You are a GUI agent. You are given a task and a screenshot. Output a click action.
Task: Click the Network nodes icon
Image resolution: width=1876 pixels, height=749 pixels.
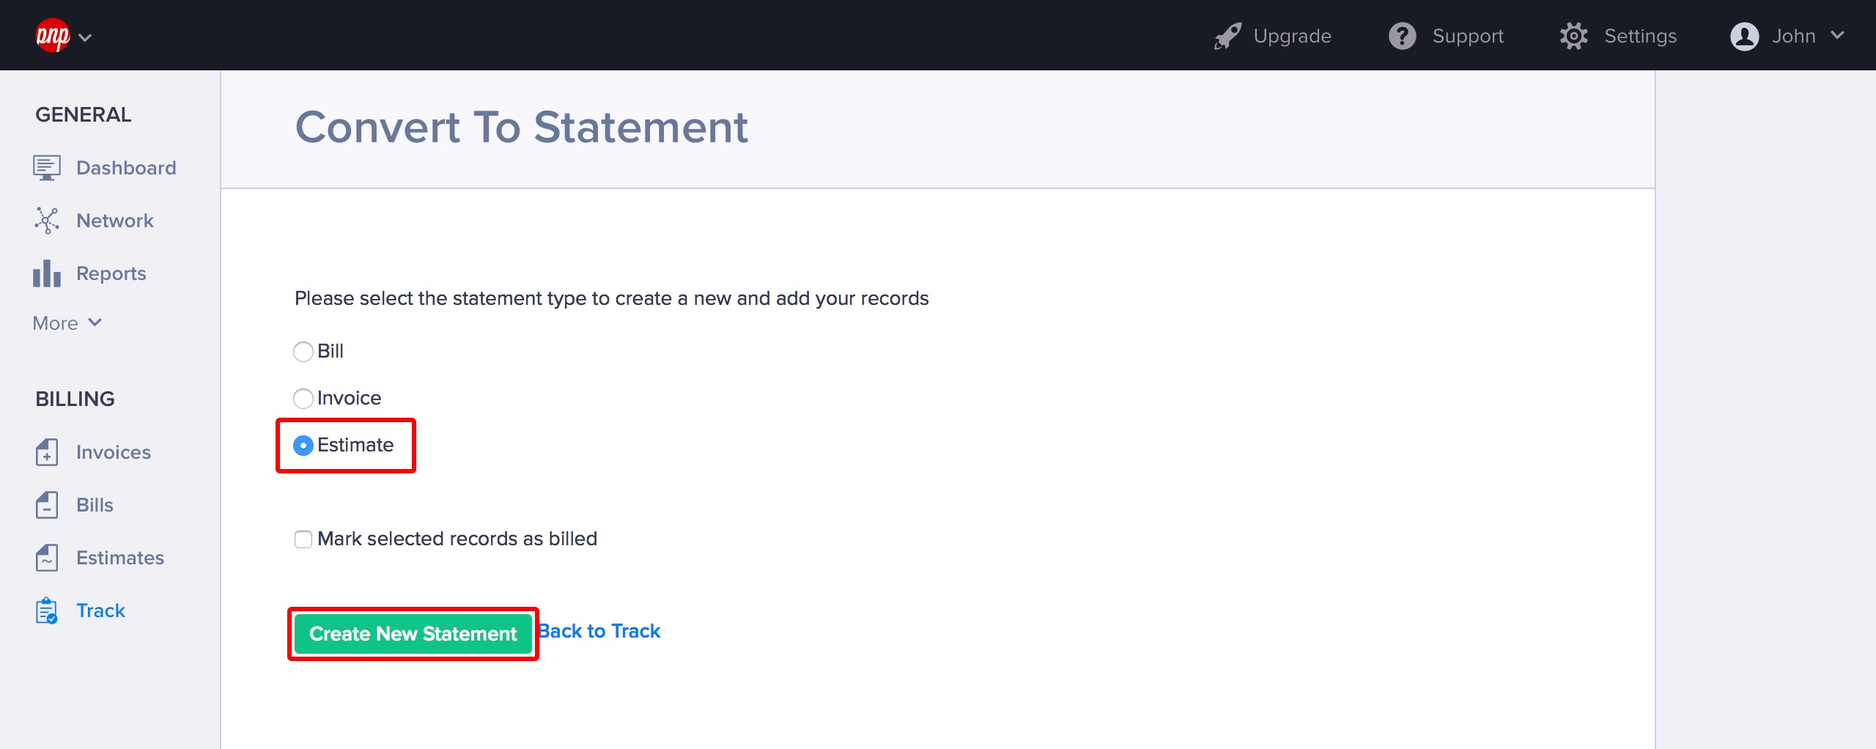click(x=46, y=221)
